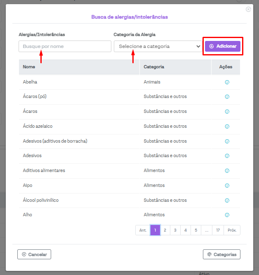Close the allergy search dialog
Viewport: 259px width, 275px height.
click(248, 9)
